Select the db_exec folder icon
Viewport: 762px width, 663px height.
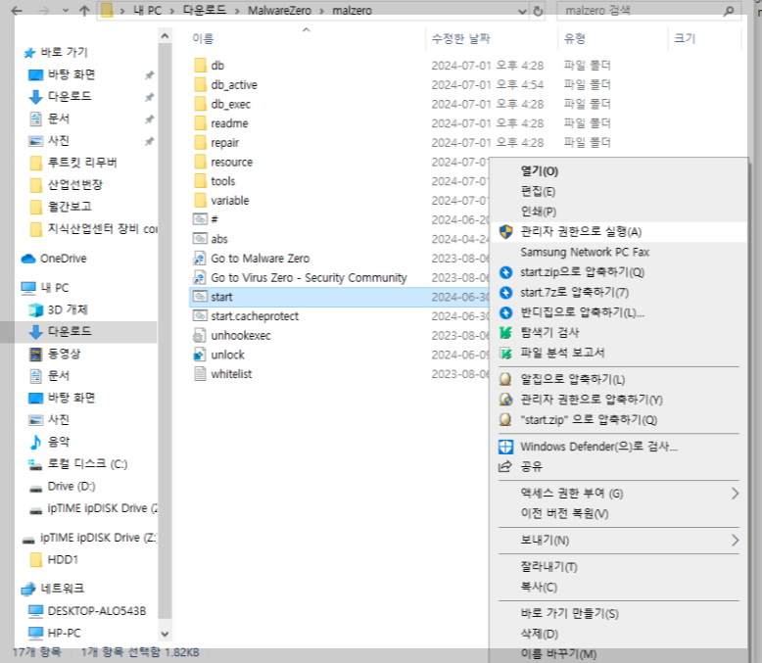tap(200, 104)
